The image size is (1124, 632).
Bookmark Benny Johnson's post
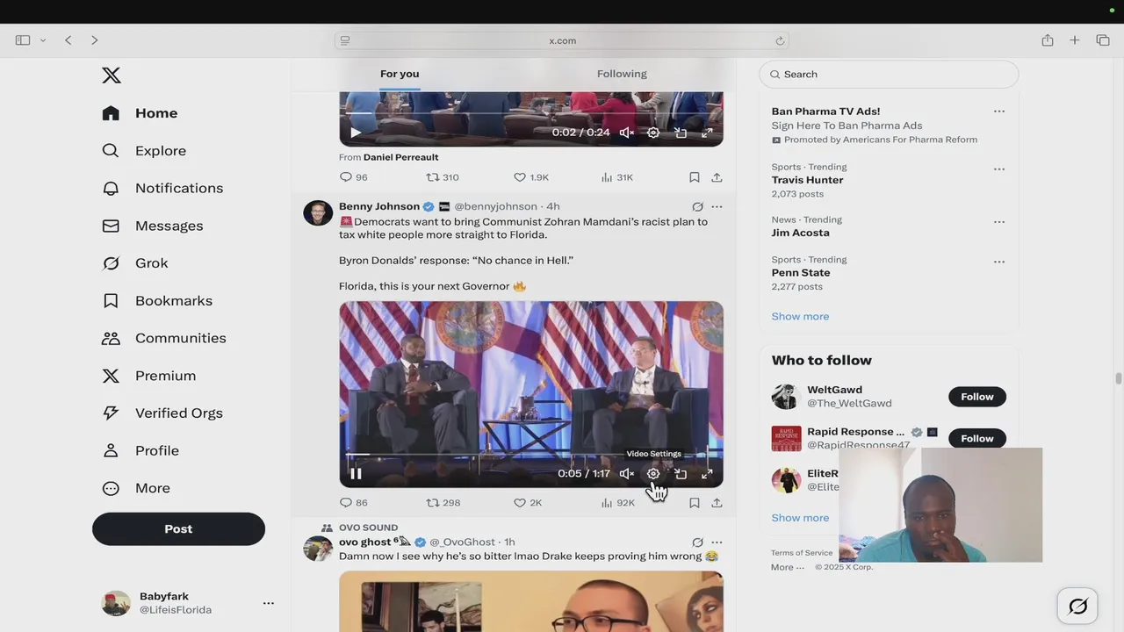pos(694,503)
